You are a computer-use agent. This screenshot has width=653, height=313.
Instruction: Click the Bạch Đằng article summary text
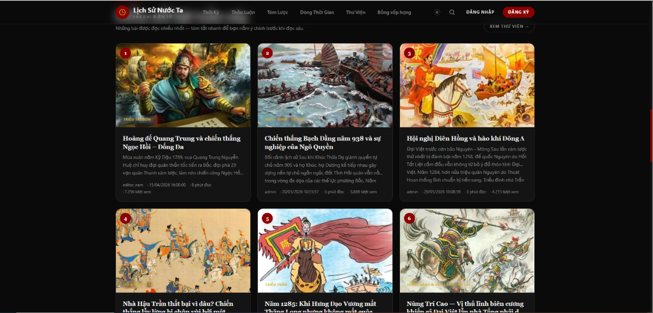point(325,168)
